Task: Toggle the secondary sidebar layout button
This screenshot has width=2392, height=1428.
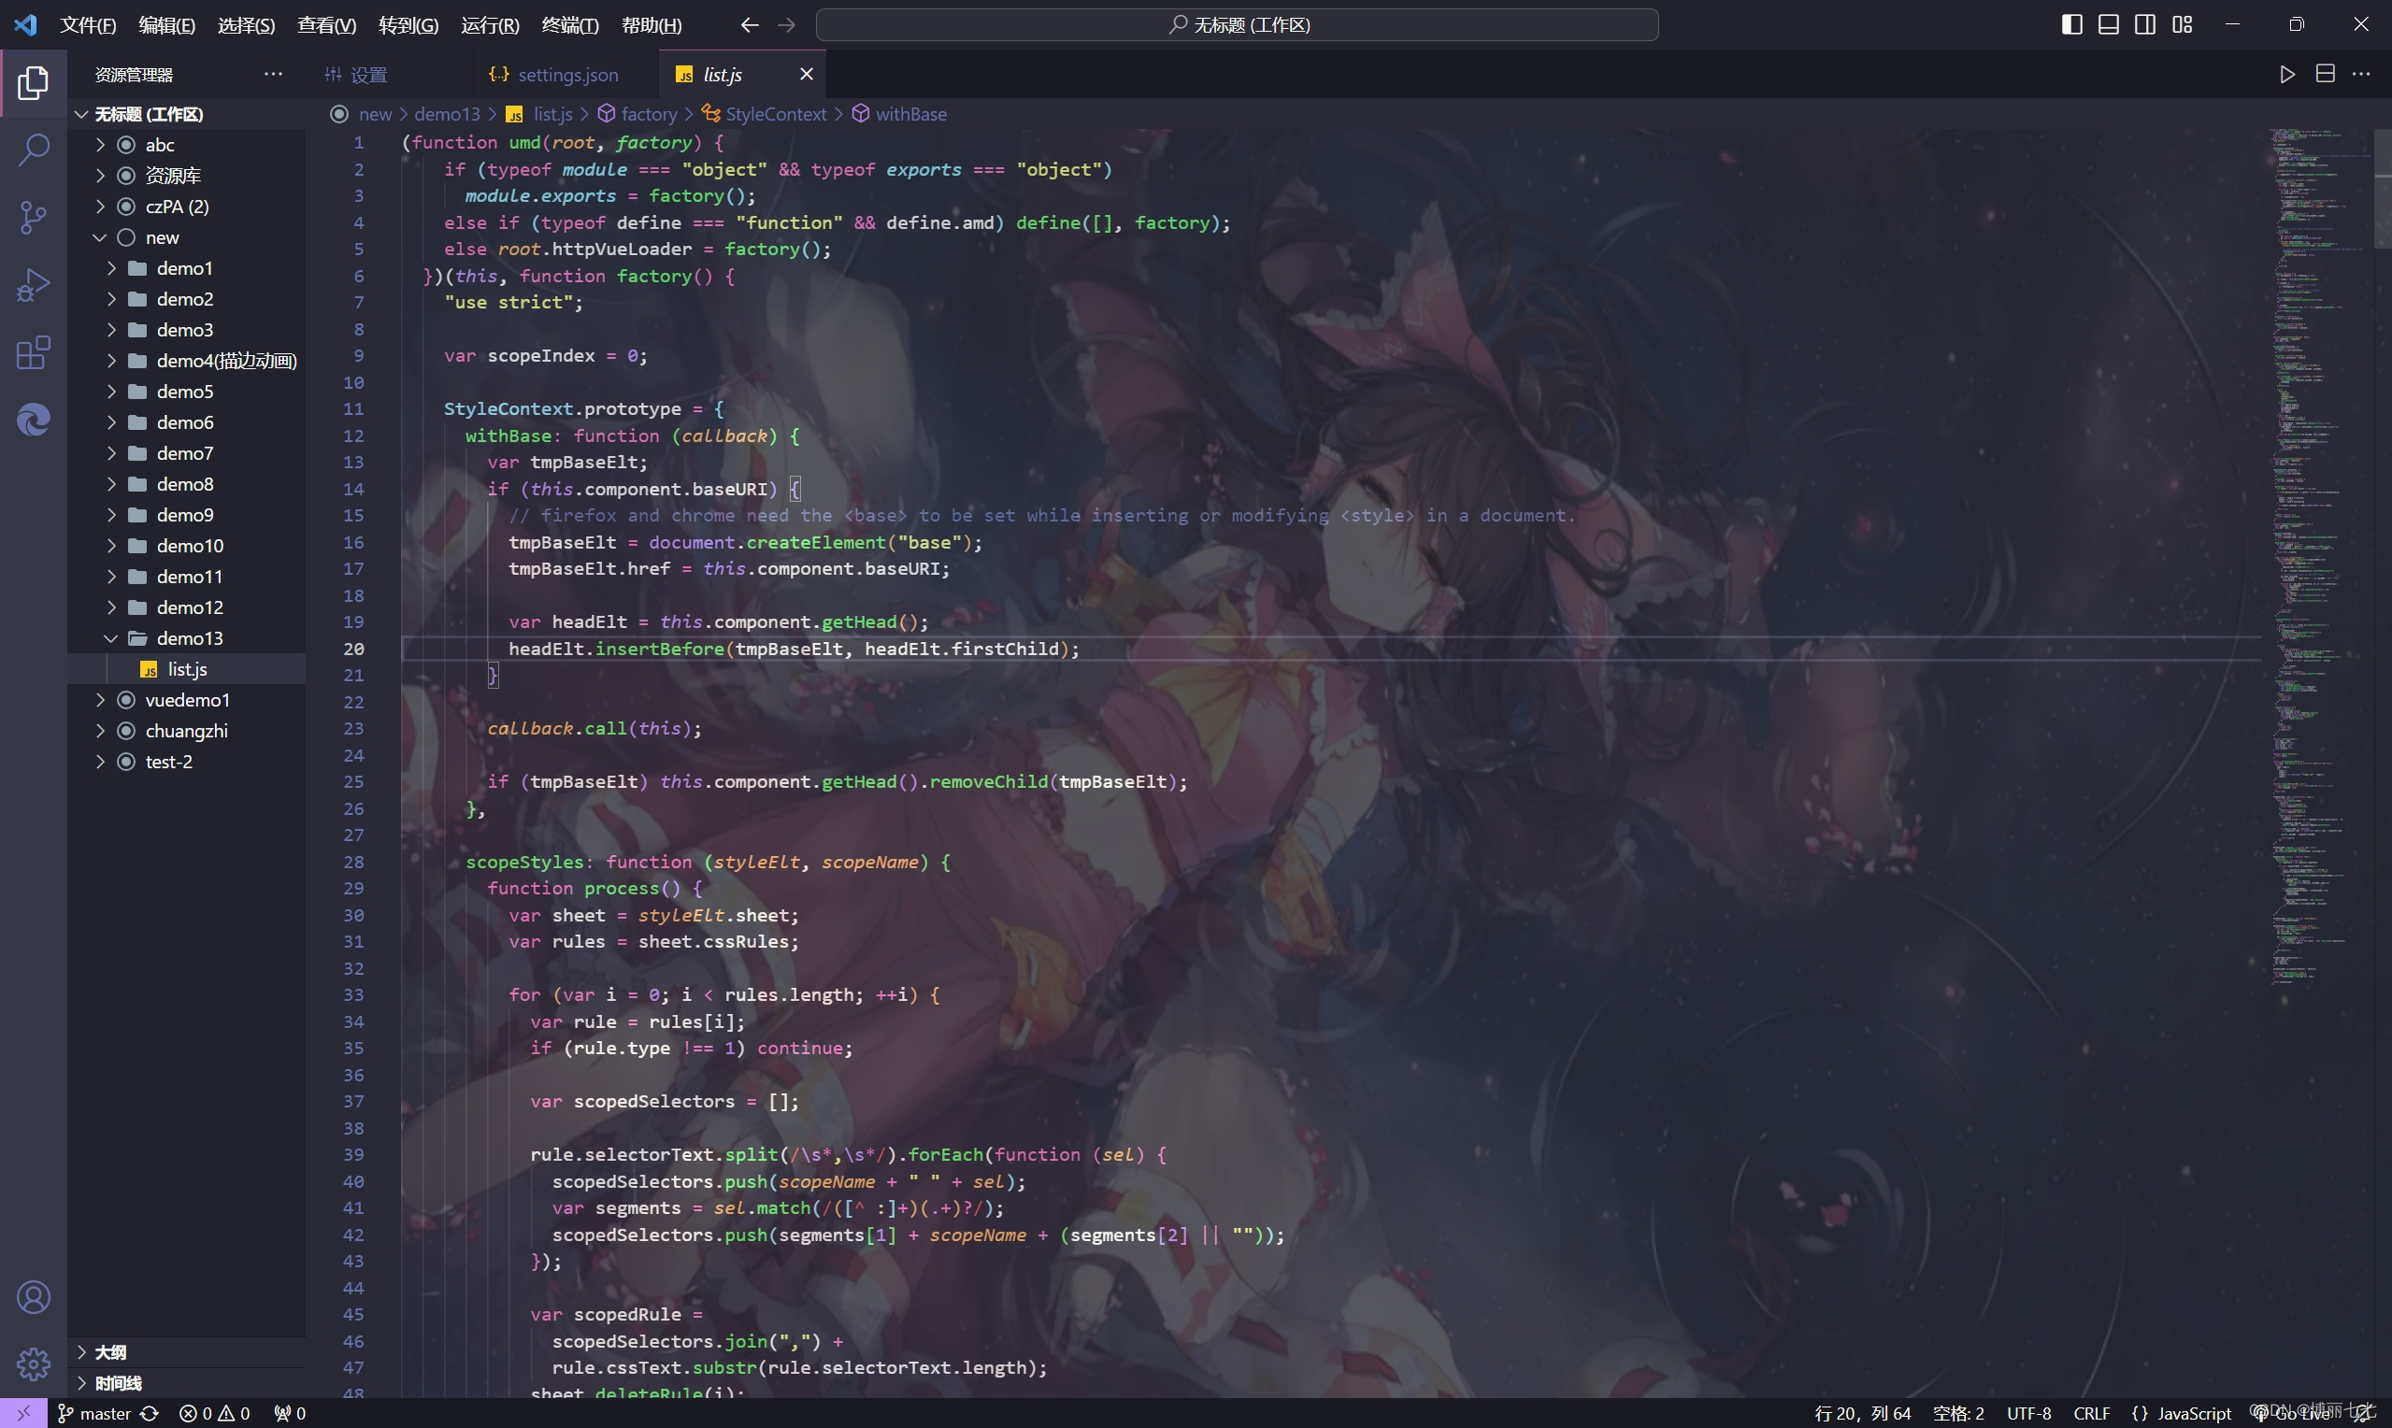Action: click(2144, 25)
